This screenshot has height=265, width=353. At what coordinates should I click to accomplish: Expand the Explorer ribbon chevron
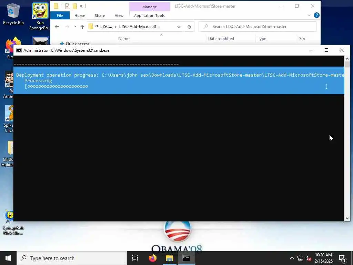(309, 15)
